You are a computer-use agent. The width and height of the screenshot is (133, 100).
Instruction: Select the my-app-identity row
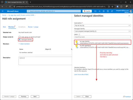click(x=103, y=42)
